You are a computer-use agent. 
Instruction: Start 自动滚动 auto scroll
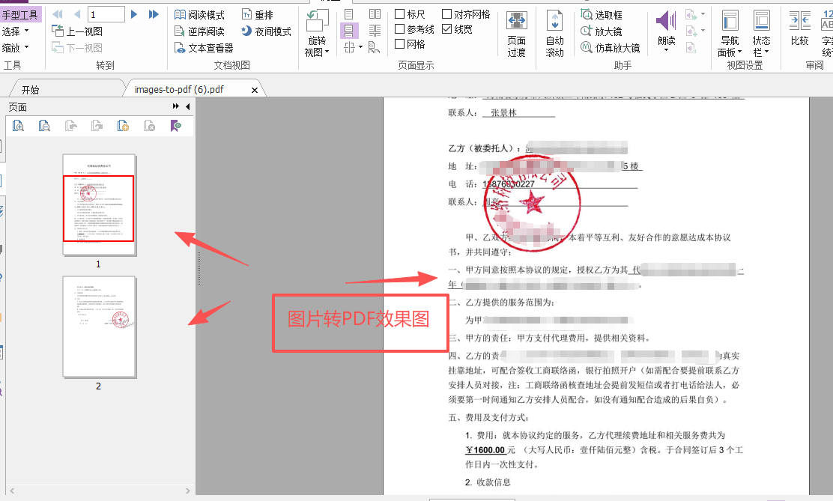click(x=554, y=34)
